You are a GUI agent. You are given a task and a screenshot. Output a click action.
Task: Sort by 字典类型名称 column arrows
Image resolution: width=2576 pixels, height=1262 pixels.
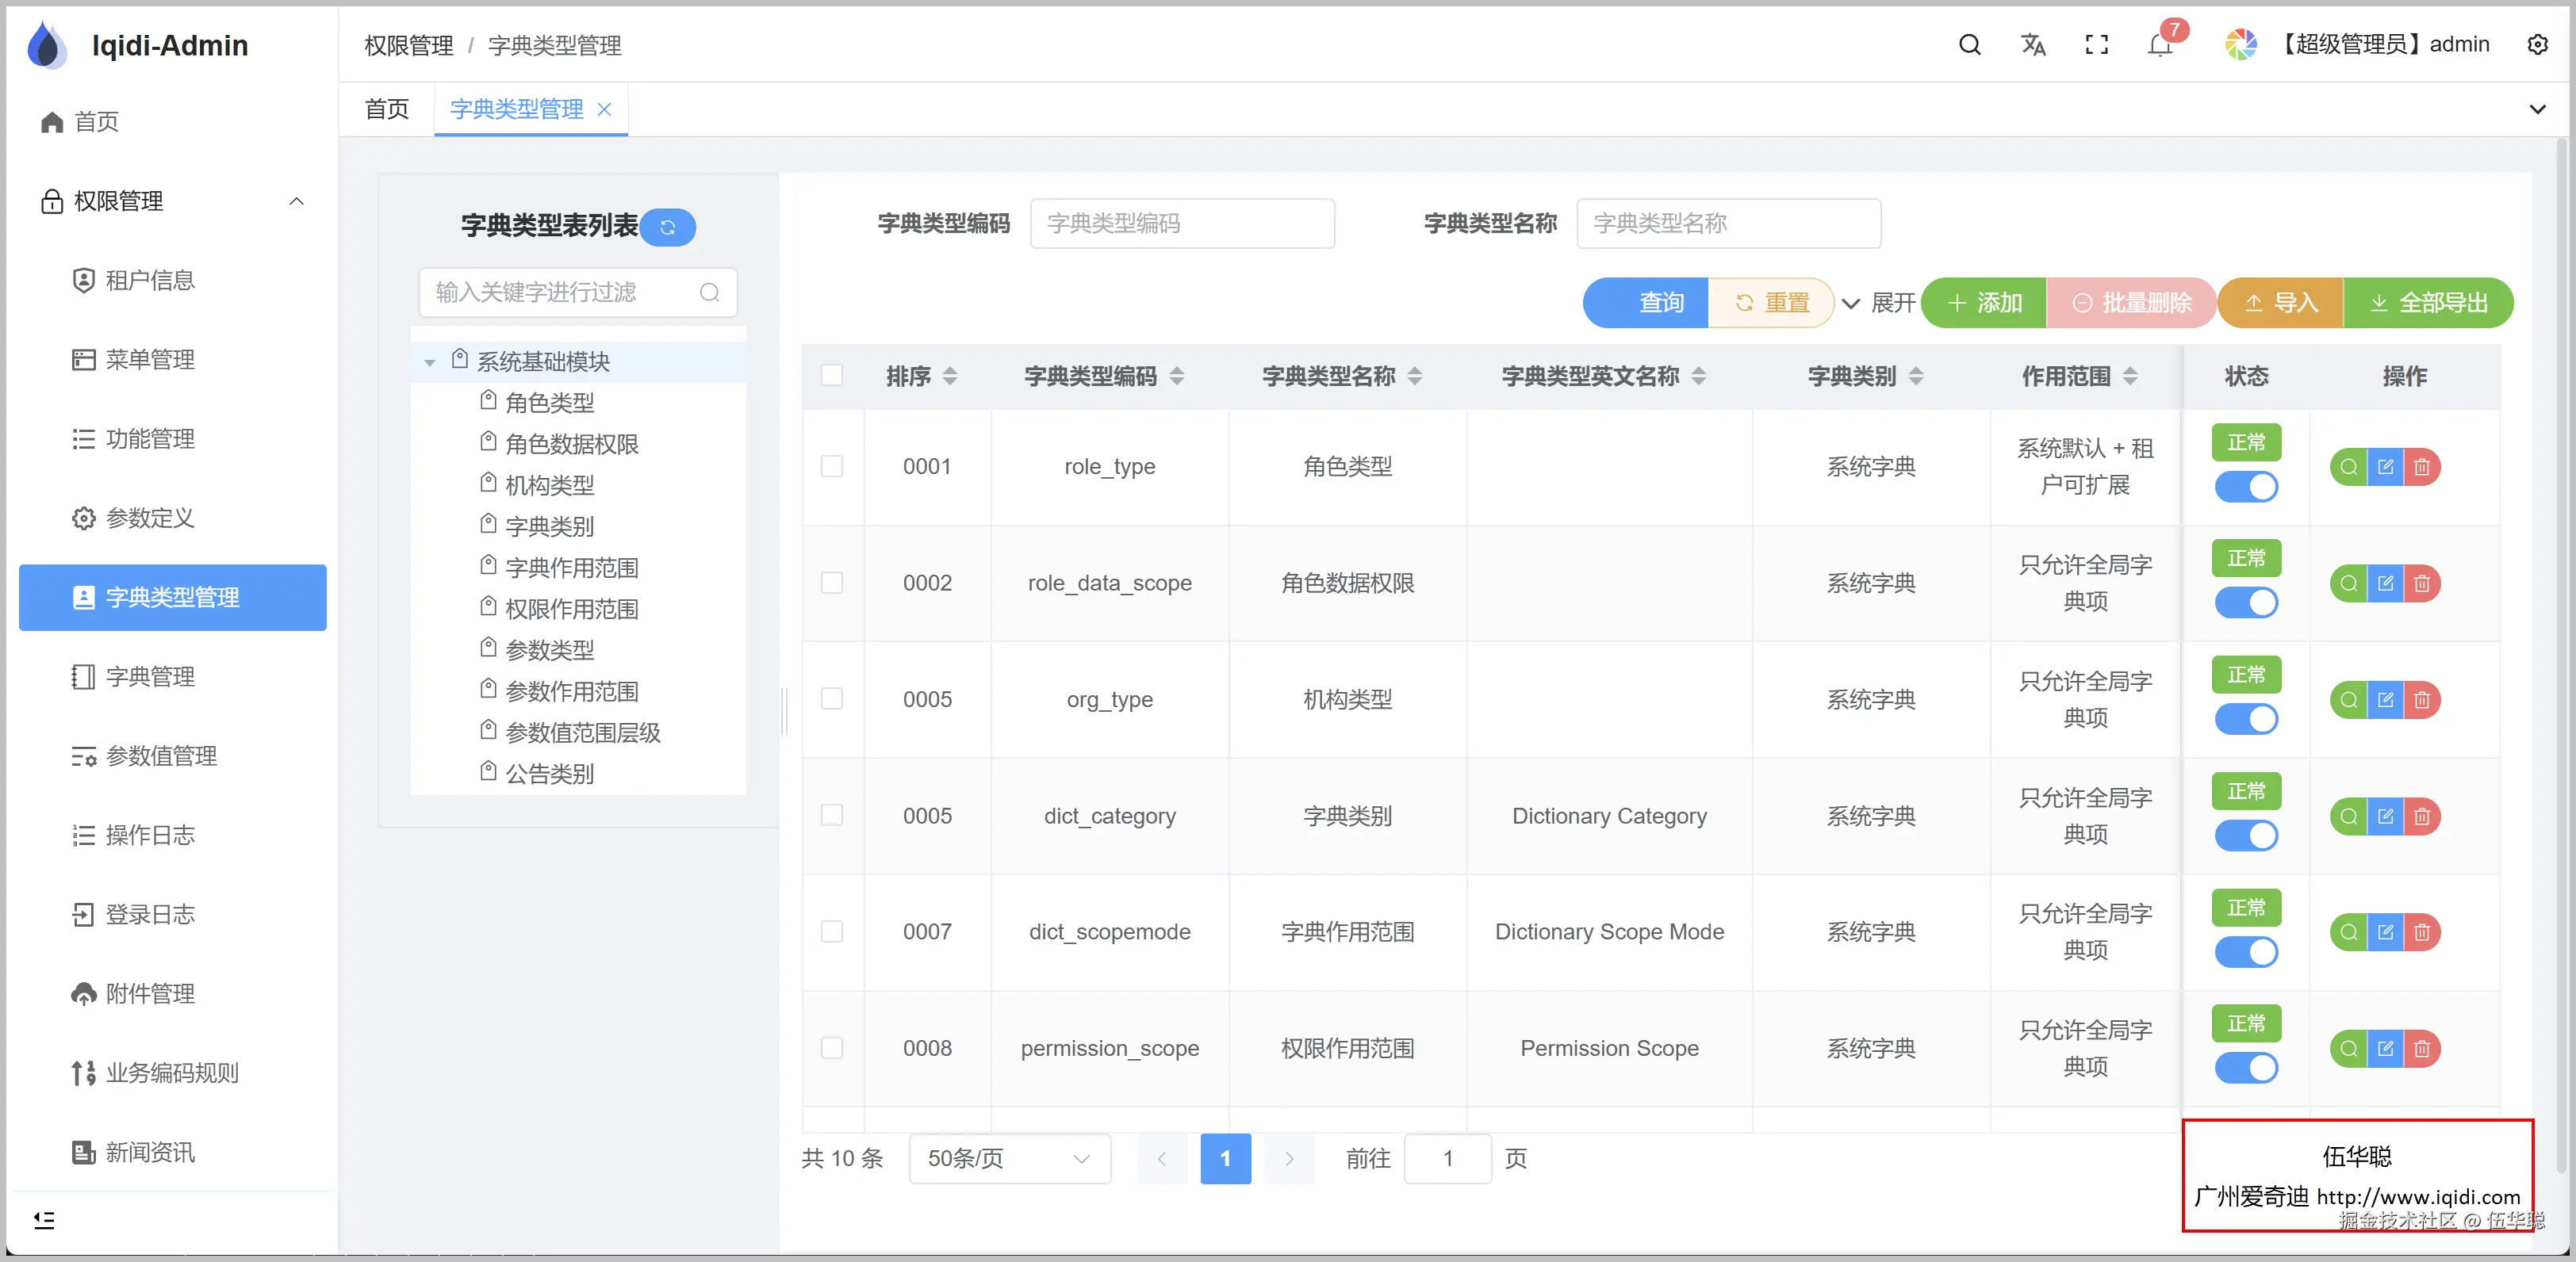click(1415, 376)
